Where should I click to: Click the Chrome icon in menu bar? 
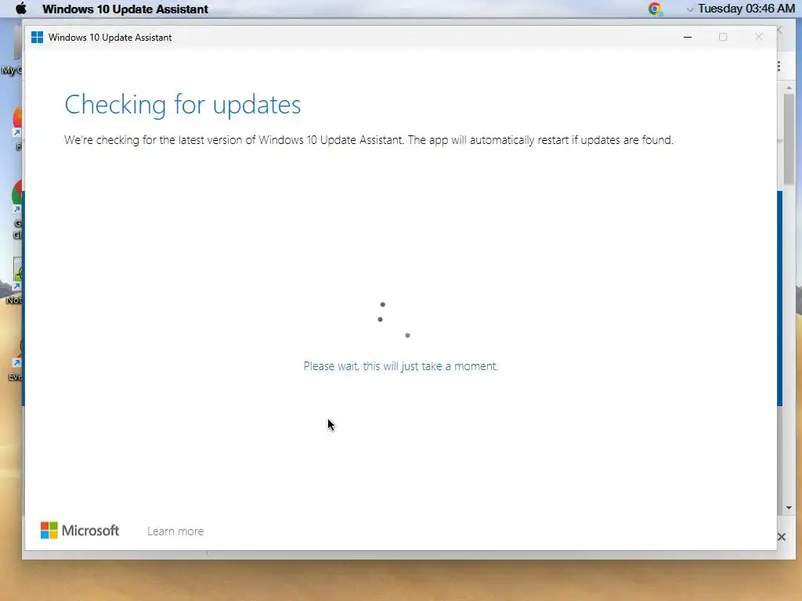(x=655, y=9)
